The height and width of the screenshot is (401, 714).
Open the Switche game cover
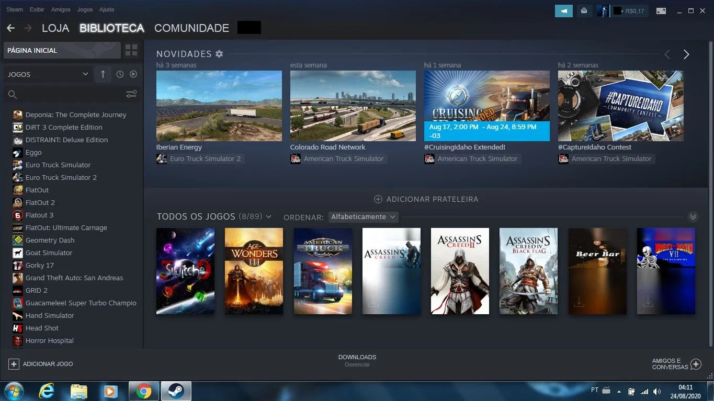(x=185, y=271)
